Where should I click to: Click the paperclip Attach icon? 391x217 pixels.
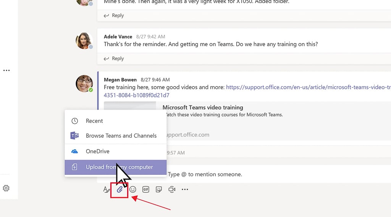(x=120, y=190)
